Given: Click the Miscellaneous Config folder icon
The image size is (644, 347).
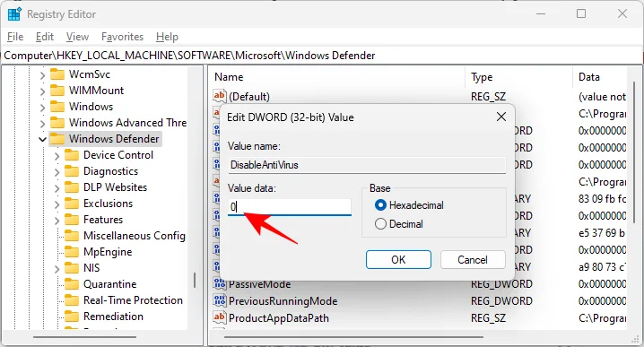Looking at the screenshot, I should point(72,236).
